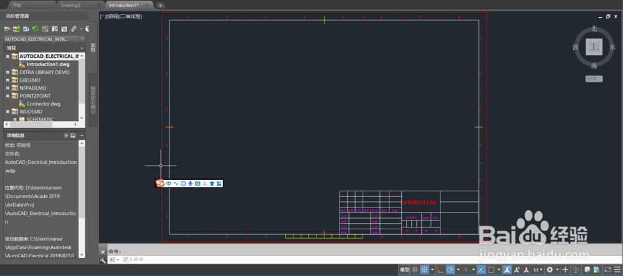Viewport: 623px width, 276px height.
Task: Click the command line input field
Action: click(366, 259)
